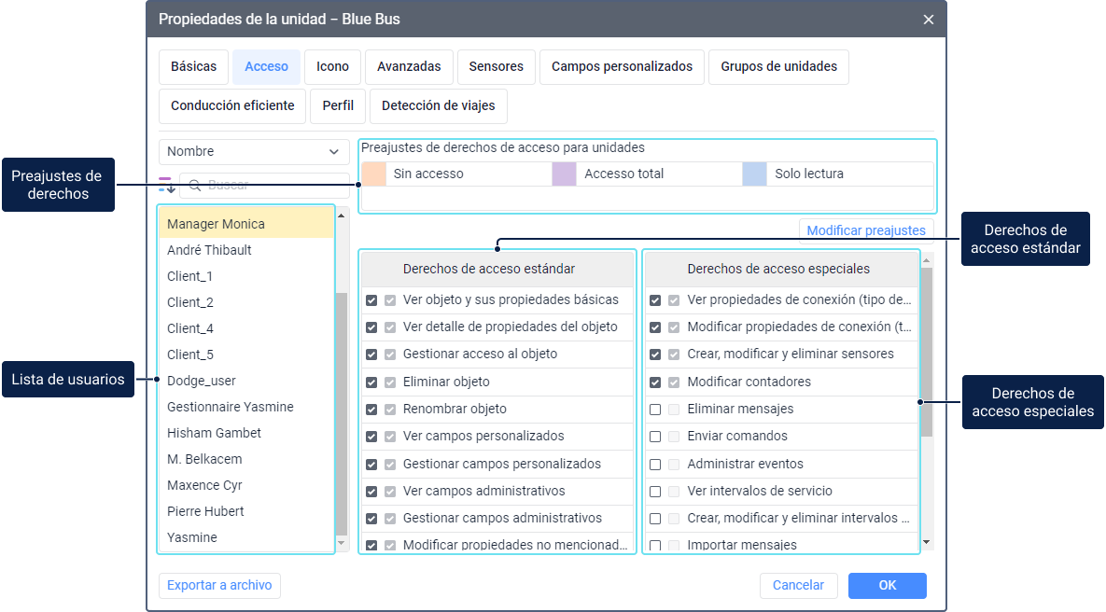Enable 'Enviar comandos' checkbox
The width and height of the screenshot is (1106, 612).
(x=655, y=437)
